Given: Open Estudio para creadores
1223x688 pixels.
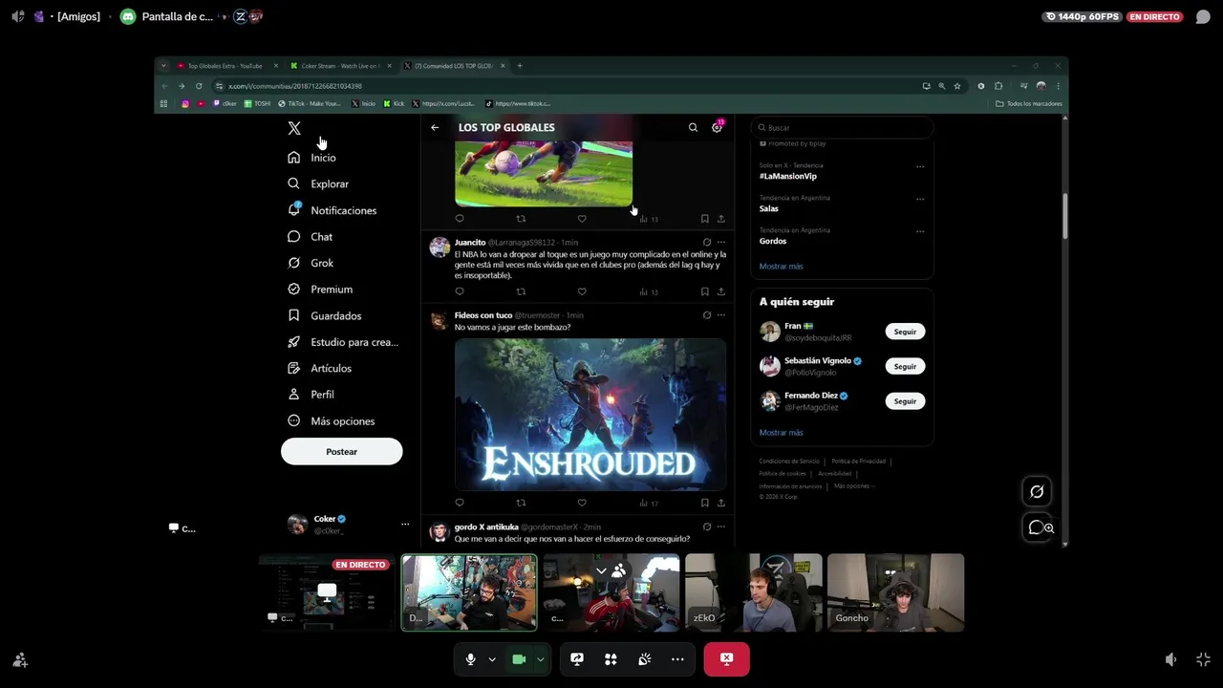Looking at the screenshot, I should tap(342, 342).
